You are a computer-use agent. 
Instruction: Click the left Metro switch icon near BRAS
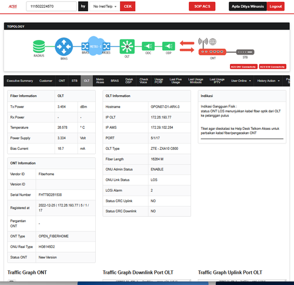click(85, 46)
